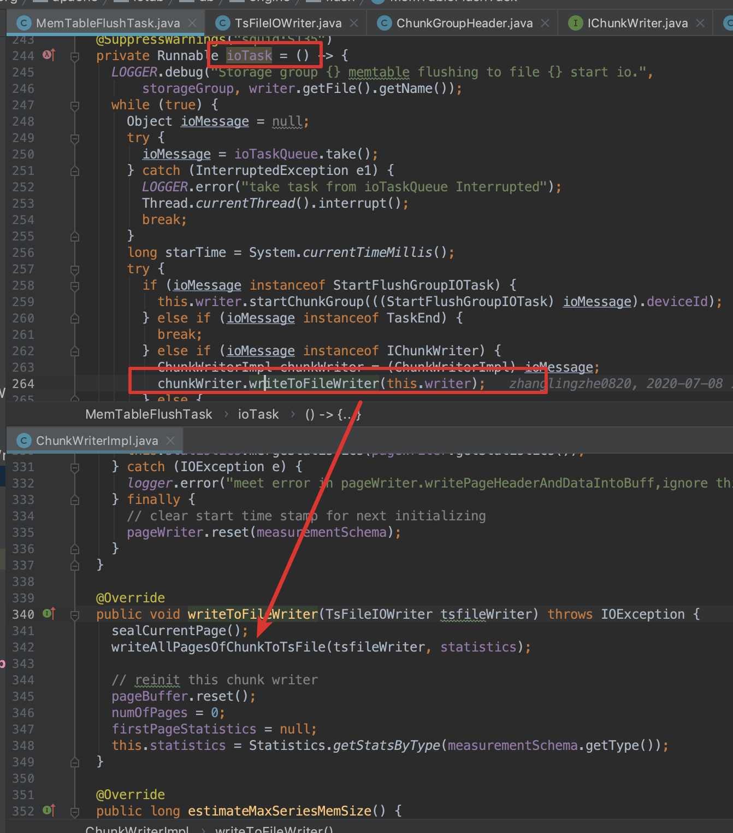Close the IChunkWriter.java tab
733x833 pixels.
tap(700, 23)
